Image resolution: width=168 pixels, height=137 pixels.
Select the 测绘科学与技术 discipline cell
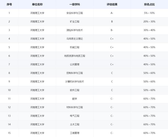point(75,30)
